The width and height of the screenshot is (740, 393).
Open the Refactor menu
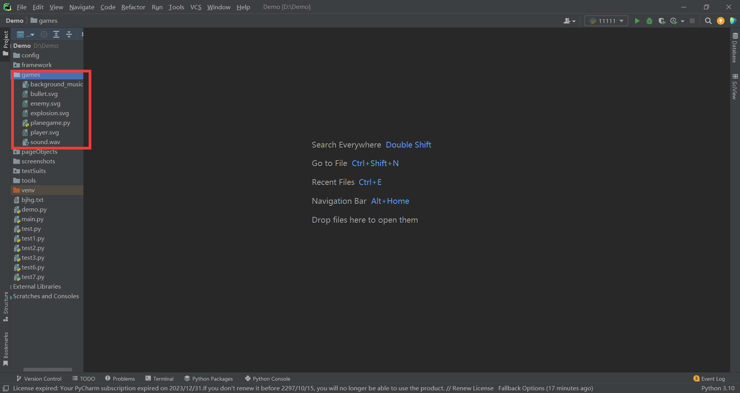[133, 7]
